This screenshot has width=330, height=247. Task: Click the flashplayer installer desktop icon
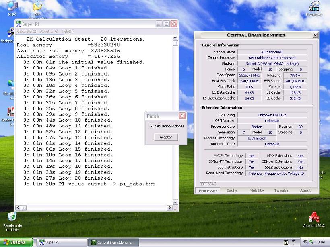(10, 33)
